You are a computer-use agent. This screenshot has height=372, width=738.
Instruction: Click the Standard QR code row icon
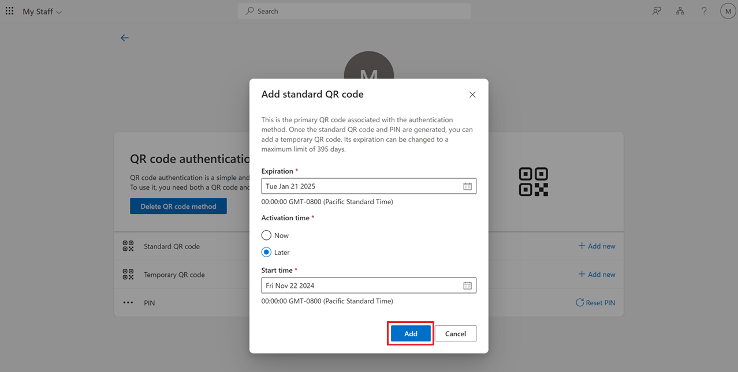[x=128, y=245]
